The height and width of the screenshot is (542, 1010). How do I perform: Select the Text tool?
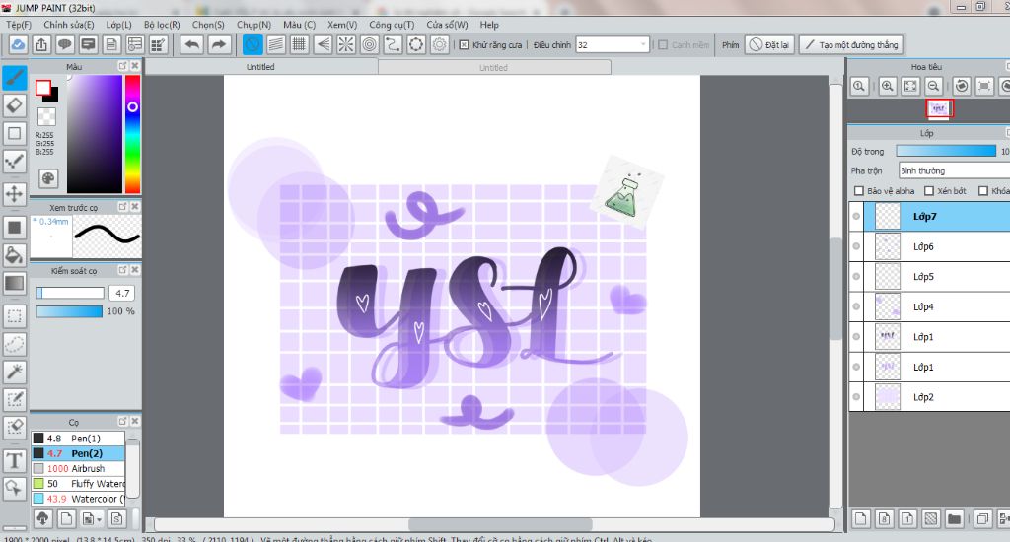[x=14, y=460]
